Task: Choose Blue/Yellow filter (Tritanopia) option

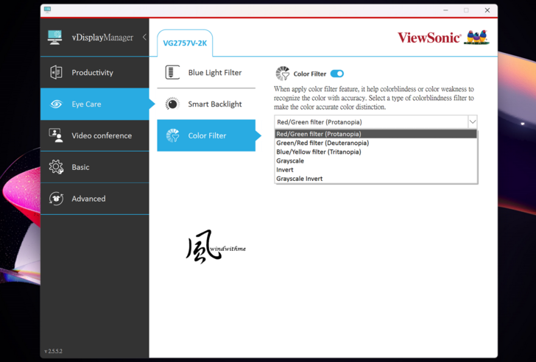Action: tap(375, 152)
